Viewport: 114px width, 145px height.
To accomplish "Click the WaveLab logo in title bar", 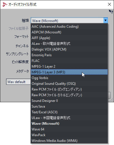I will click(5, 4).
